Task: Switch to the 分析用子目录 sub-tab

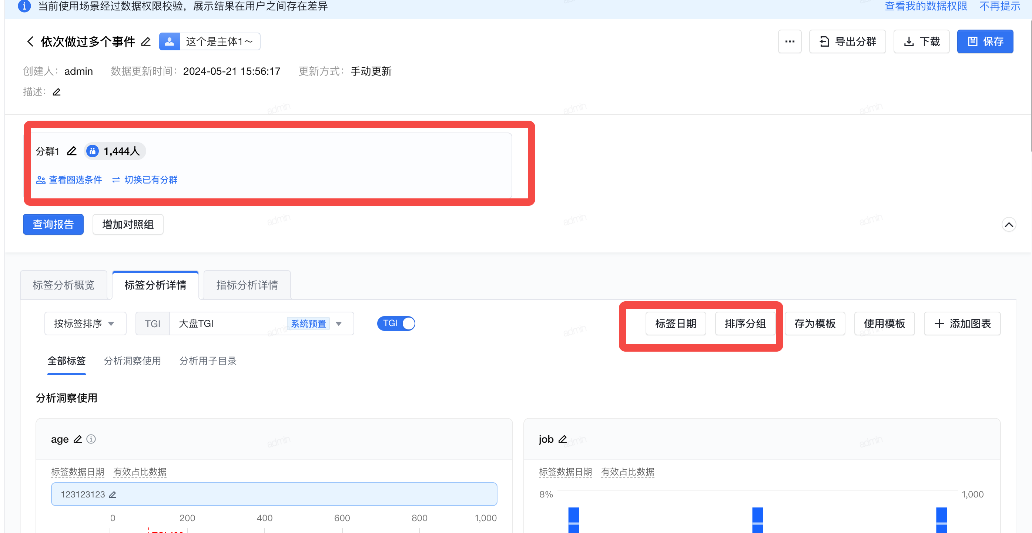Action: click(208, 361)
